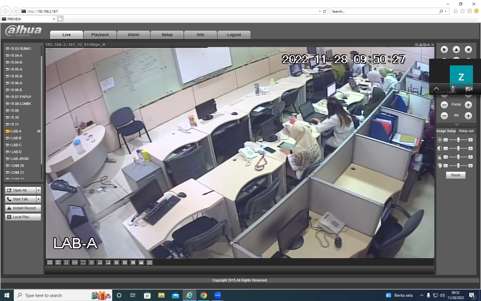
Task: Switch to twenty-window grid layout
Action: click(x=141, y=263)
